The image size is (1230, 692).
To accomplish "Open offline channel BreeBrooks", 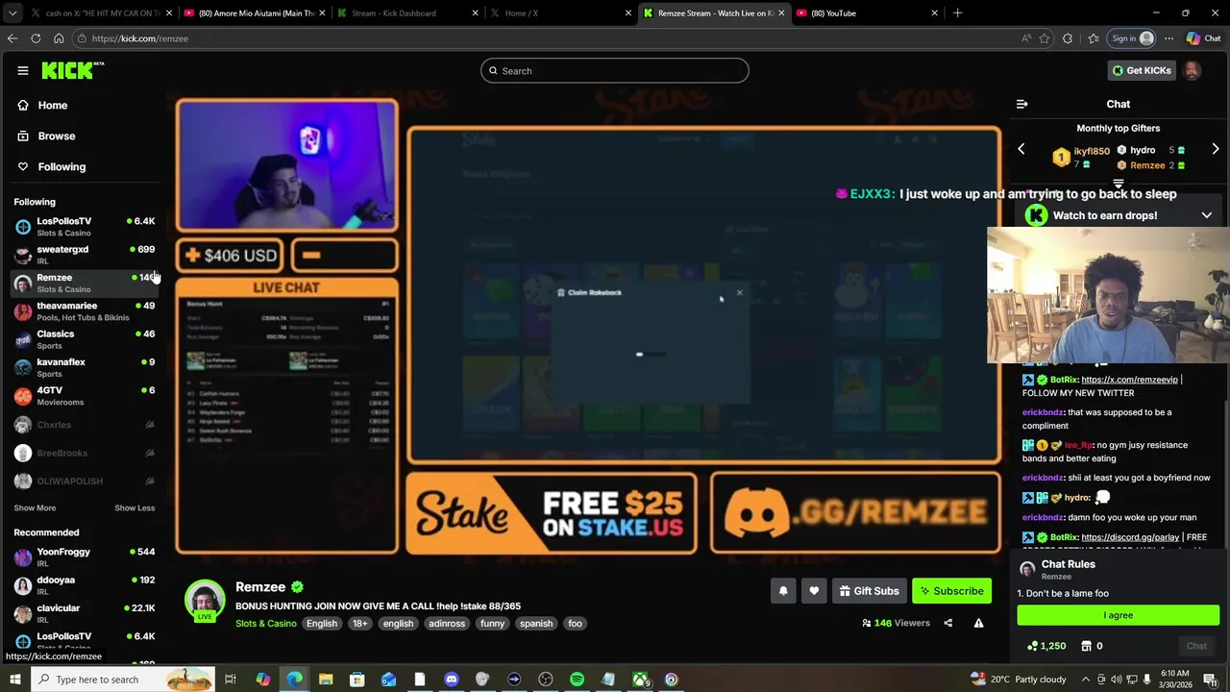I will pos(85,453).
